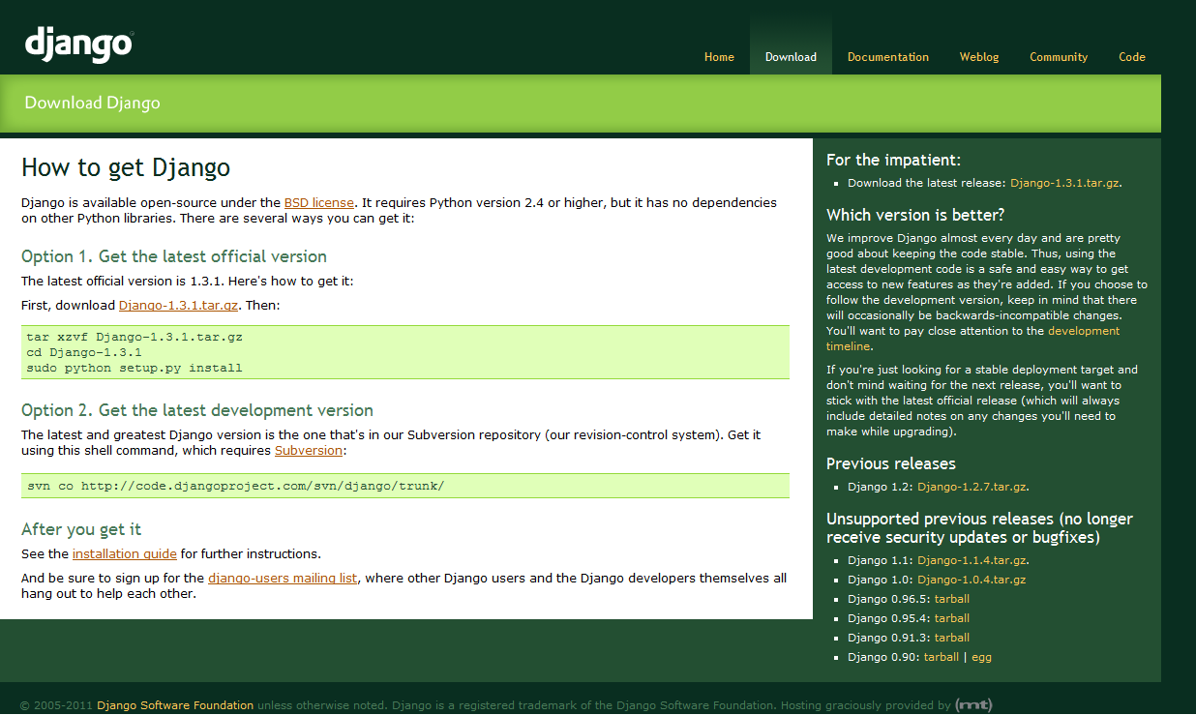This screenshot has width=1196, height=715.
Task: Open the installation guide link
Action: click(x=125, y=554)
